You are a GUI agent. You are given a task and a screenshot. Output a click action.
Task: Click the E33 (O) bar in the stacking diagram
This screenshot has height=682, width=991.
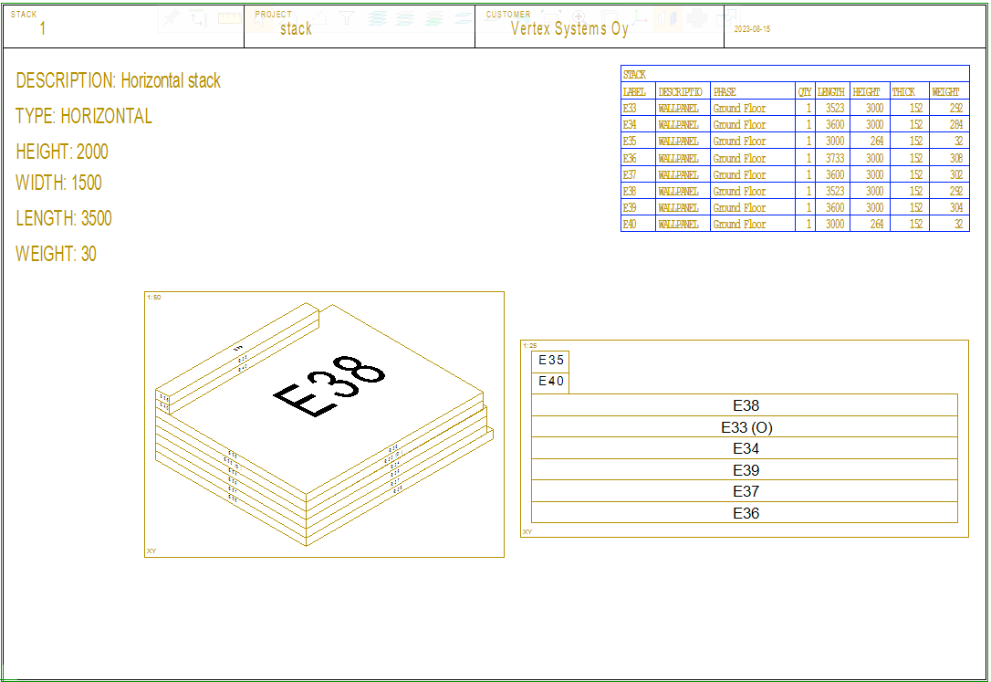point(745,427)
